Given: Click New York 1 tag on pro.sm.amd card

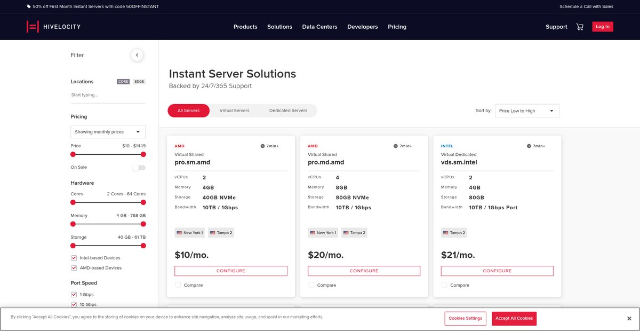Looking at the screenshot, I should click(x=189, y=233).
